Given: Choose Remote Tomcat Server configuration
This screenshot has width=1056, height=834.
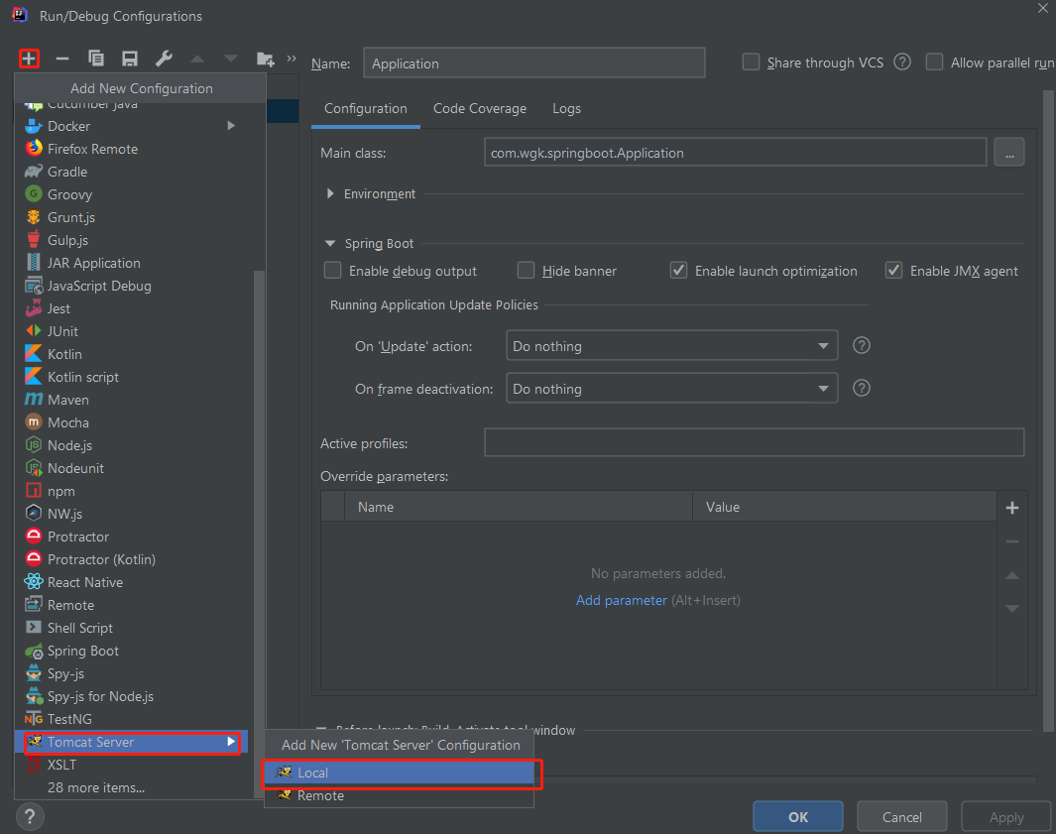Looking at the screenshot, I should (x=400, y=796).
